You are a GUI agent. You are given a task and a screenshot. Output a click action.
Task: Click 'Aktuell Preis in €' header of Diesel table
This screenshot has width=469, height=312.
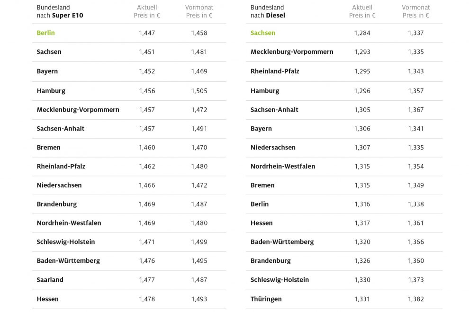(x=362, y=11)
